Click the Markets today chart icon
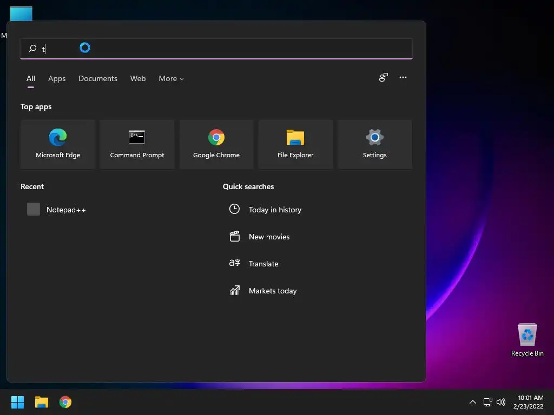Screen dimensions: 554x415 [235, 290]
